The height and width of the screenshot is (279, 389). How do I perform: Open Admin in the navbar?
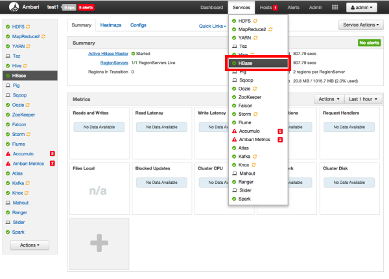tap(316, 7)
